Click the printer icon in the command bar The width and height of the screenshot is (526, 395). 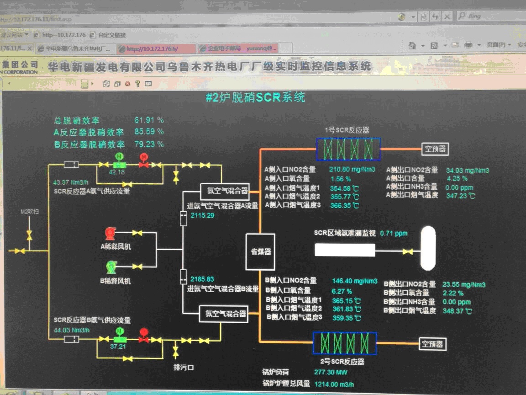[468, 45]
